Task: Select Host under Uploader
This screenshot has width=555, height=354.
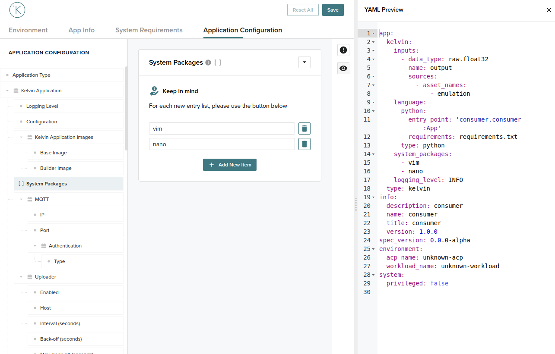Action: point(76,308)
